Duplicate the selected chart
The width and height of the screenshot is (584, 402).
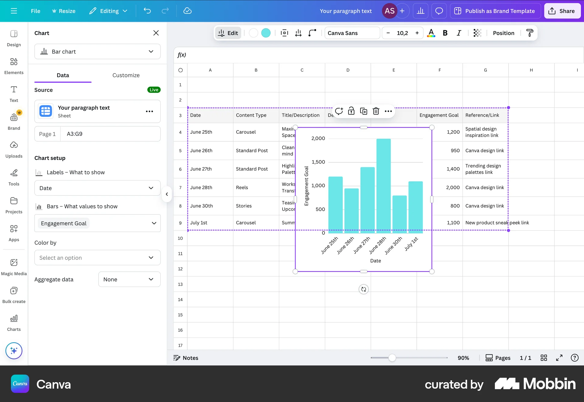coord(363,111)
